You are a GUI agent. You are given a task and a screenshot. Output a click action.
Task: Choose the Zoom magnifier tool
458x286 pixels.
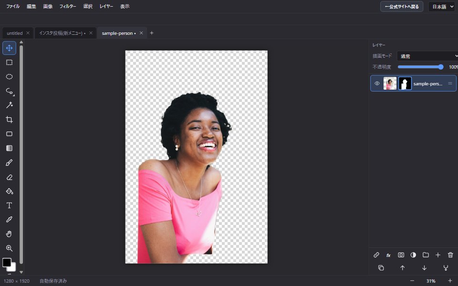(10, 248)
